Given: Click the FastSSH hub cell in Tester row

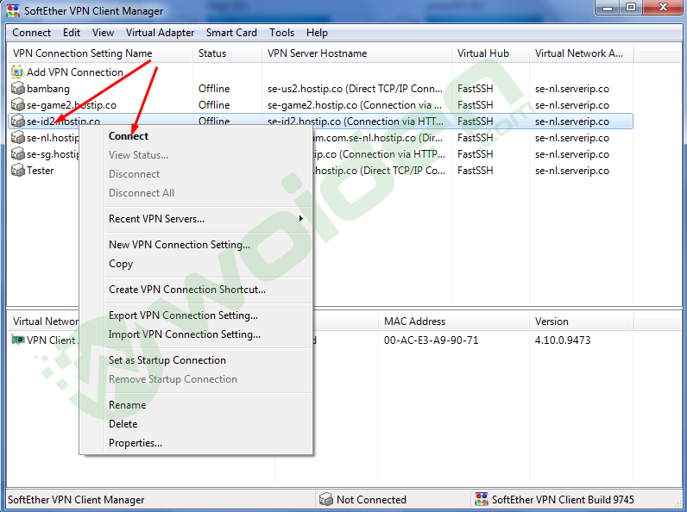Looking at the screenshot, I should pos(475,170).
